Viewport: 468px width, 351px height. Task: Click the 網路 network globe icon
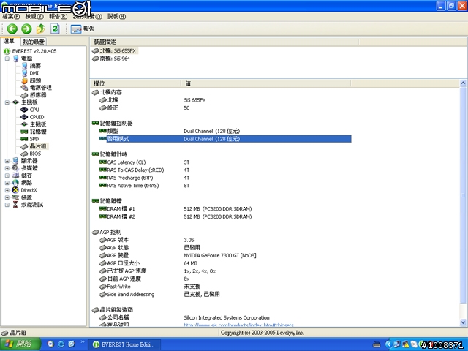tap(15, 183)
